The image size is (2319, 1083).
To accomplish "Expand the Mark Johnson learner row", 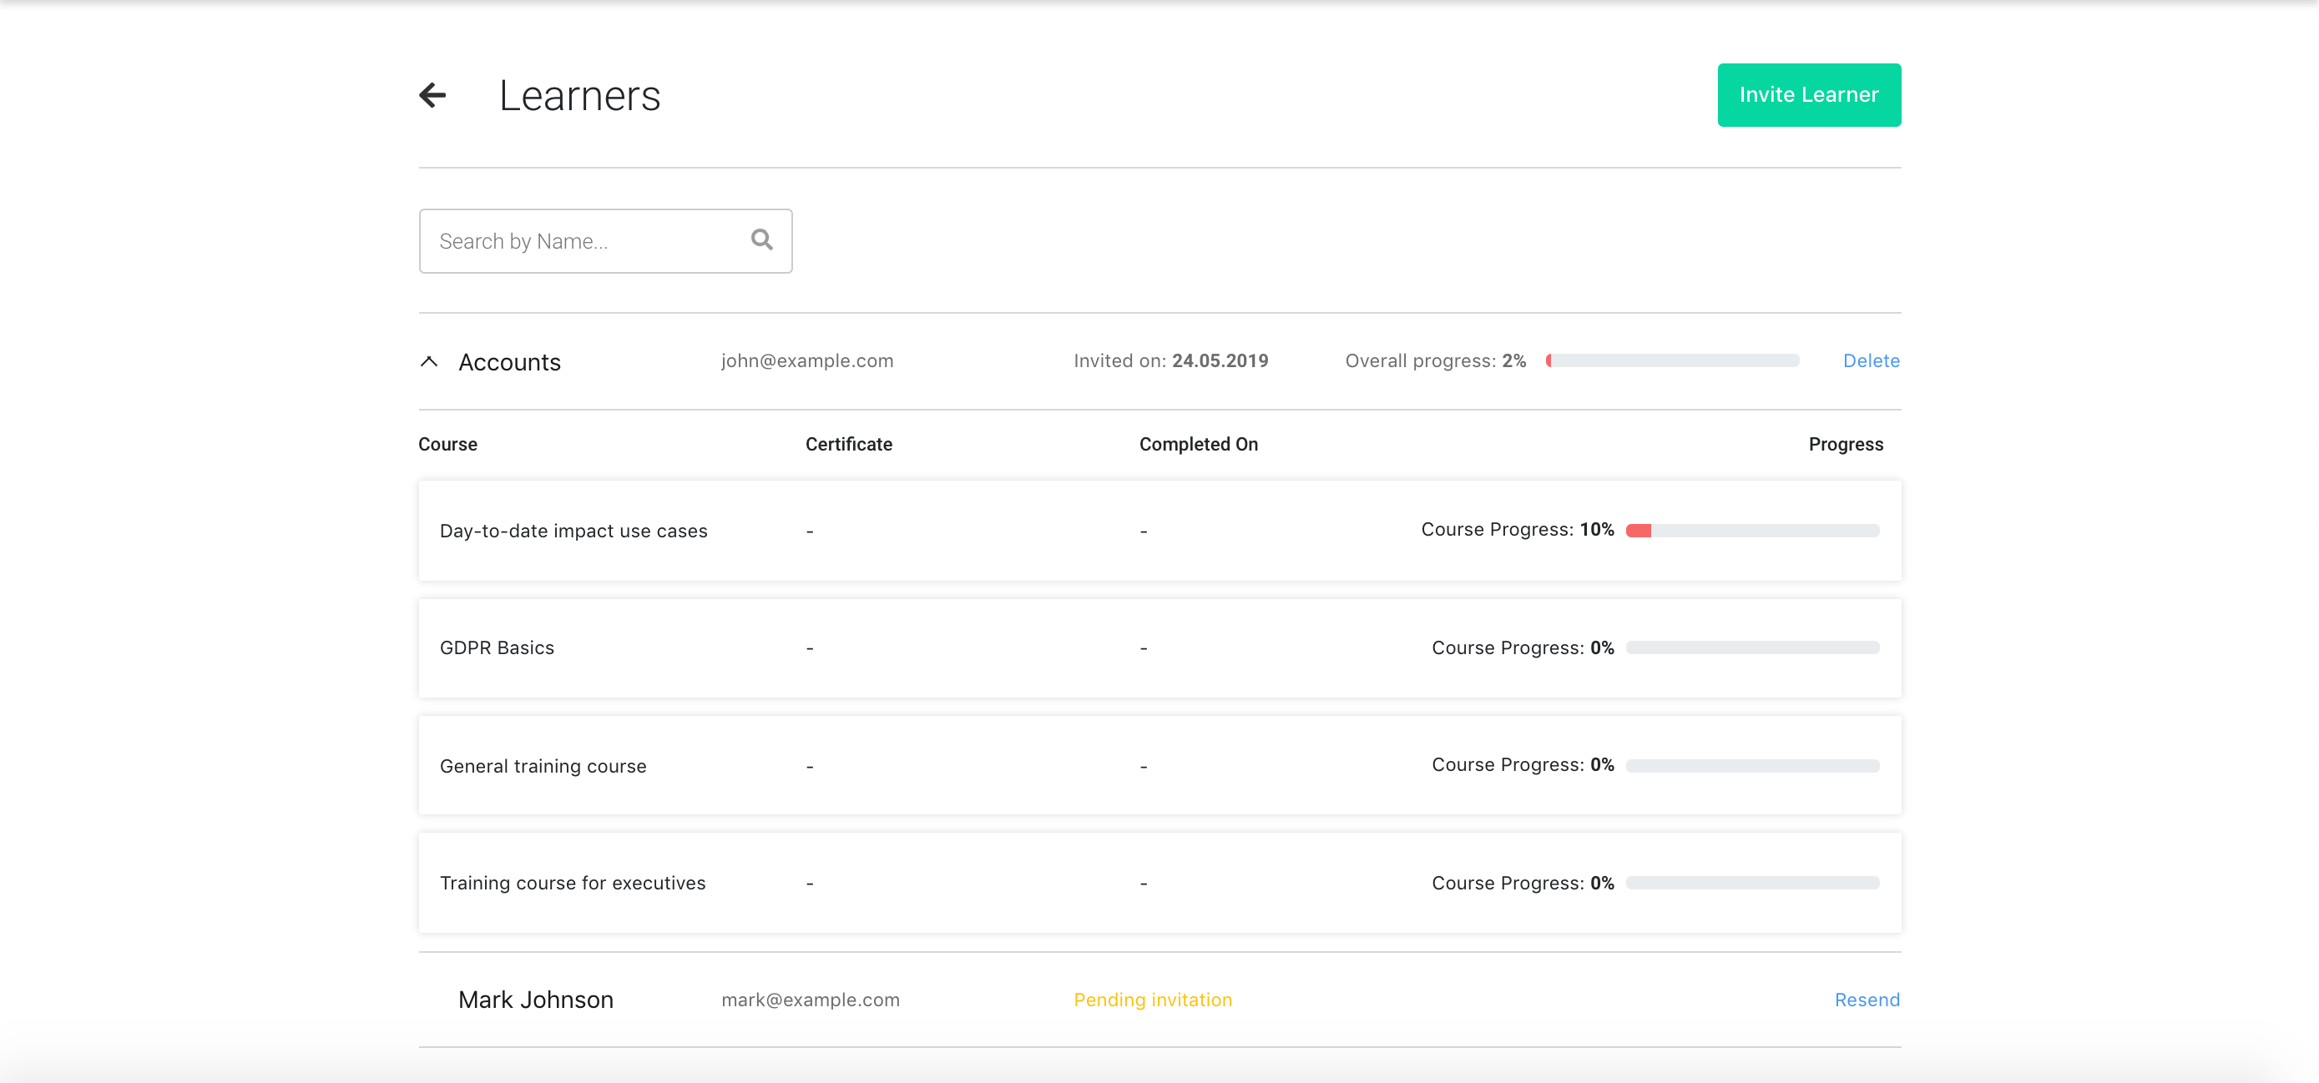I will pyautogui.click(x=536, y=1000).
